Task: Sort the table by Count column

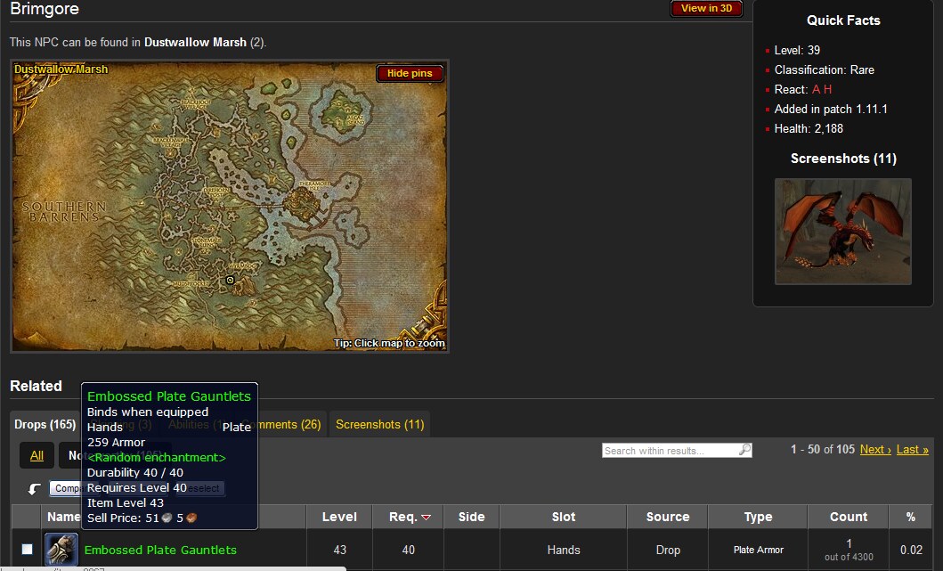Action: coord(848,517)
